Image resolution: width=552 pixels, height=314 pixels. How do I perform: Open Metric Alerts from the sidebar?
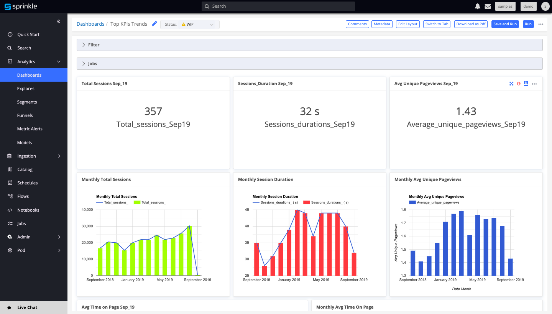(x=30, y=128)
